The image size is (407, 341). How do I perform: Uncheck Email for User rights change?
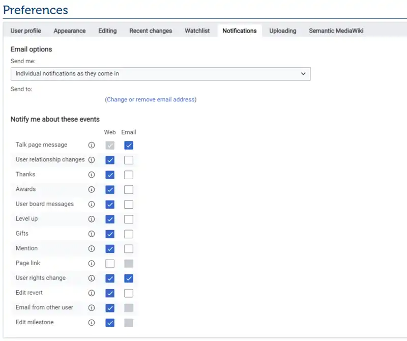point(129,278)
